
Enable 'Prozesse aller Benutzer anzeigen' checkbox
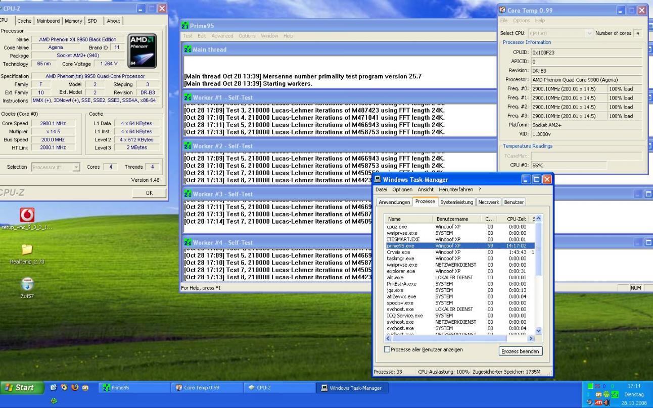(388, 349)
